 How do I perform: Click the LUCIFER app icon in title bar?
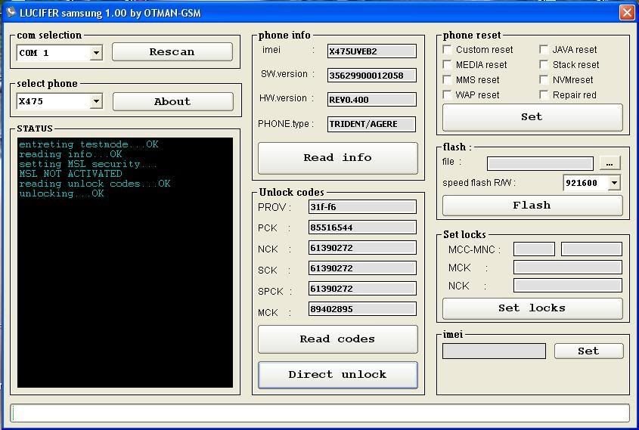[11, 12]
